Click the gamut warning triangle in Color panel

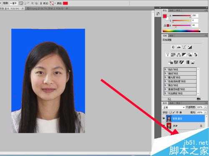(165, 25)
